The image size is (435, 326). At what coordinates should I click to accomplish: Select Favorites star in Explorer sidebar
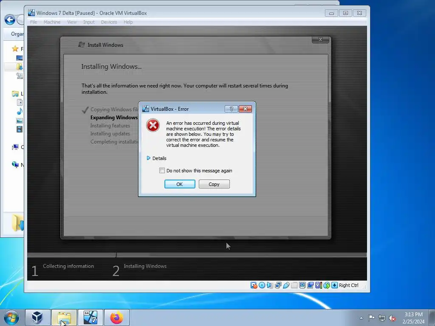[x=15, y=49]
